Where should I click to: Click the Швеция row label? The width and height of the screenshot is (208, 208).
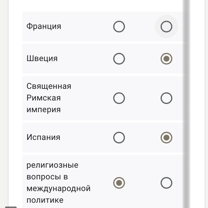pyautogui.click(x=42, y=58)
